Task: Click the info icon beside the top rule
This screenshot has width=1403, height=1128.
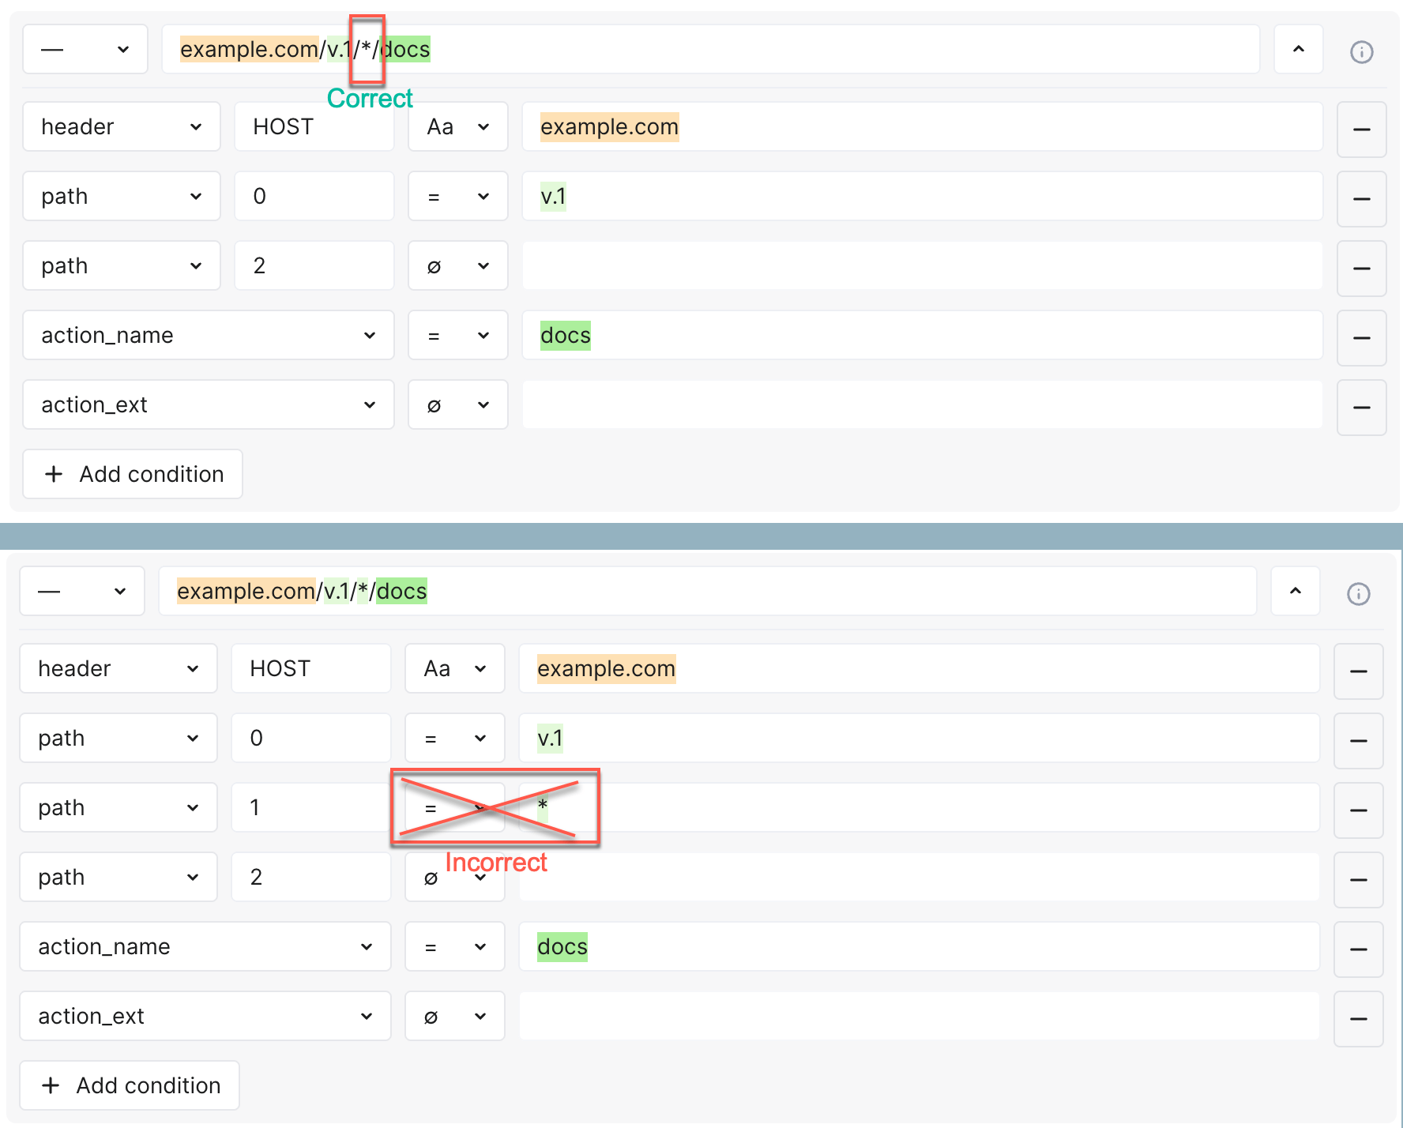Action: (x=1360, y=51)
